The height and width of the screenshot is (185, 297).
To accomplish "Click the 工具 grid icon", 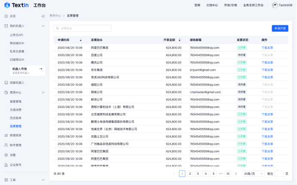I will click(x=6, y=180).
